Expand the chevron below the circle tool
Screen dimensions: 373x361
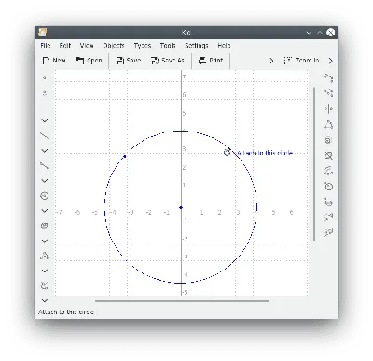click(45, 211)
